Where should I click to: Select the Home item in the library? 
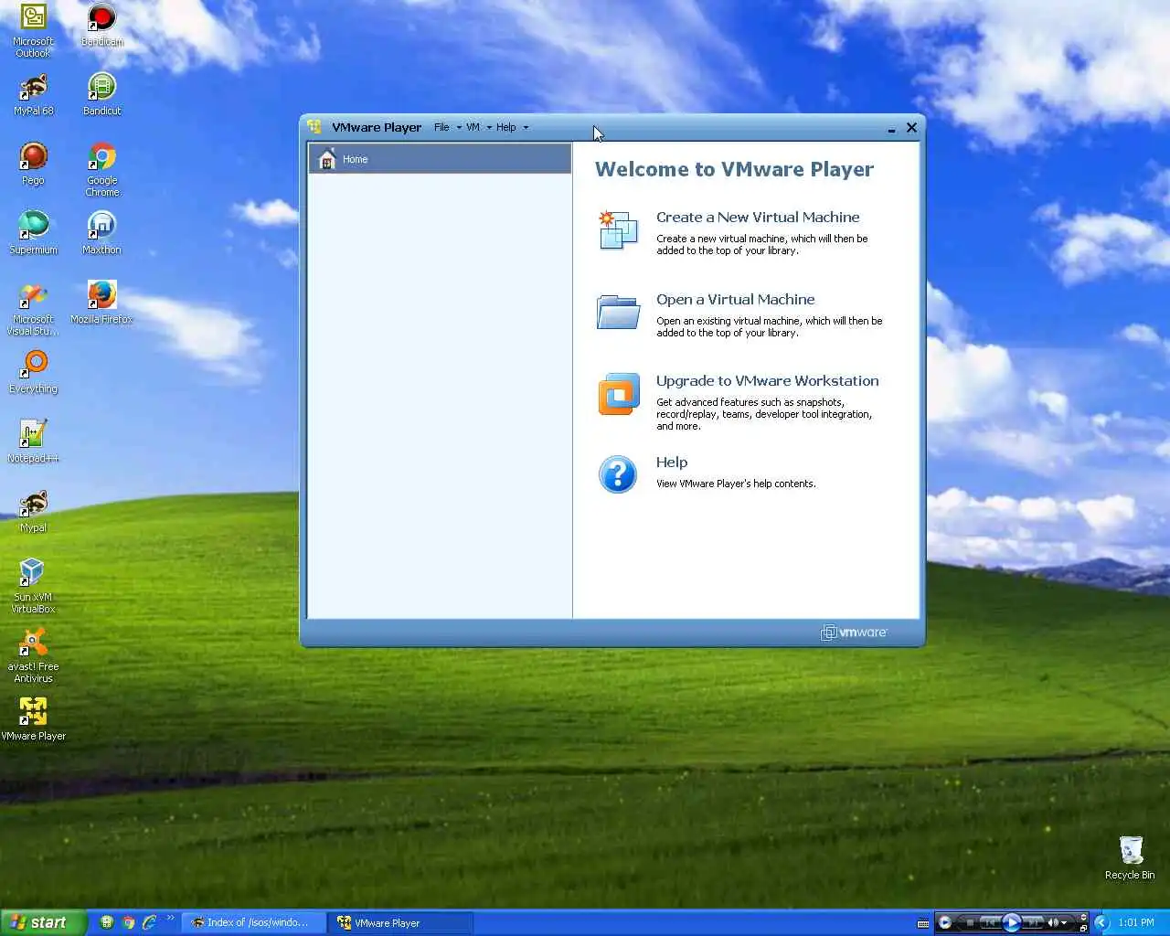440,159
